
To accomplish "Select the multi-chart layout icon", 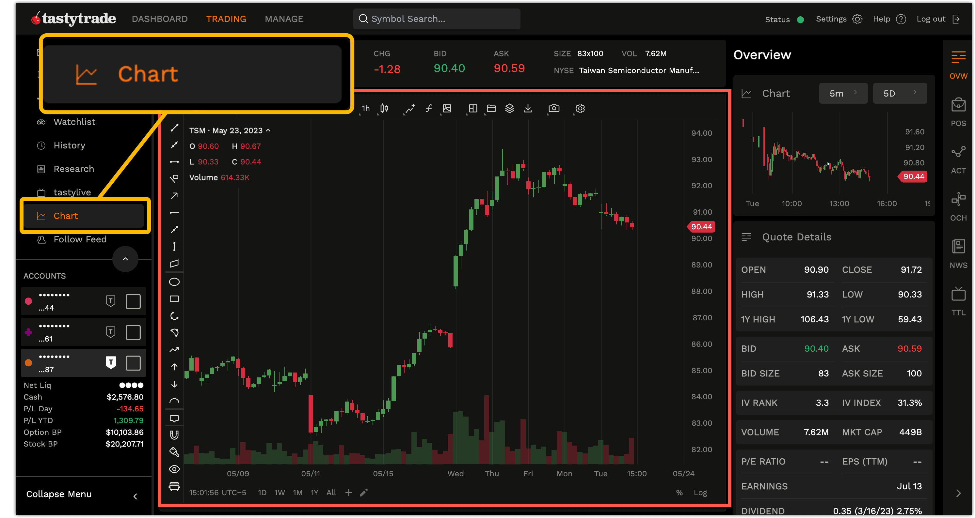I will coord(472,109).
